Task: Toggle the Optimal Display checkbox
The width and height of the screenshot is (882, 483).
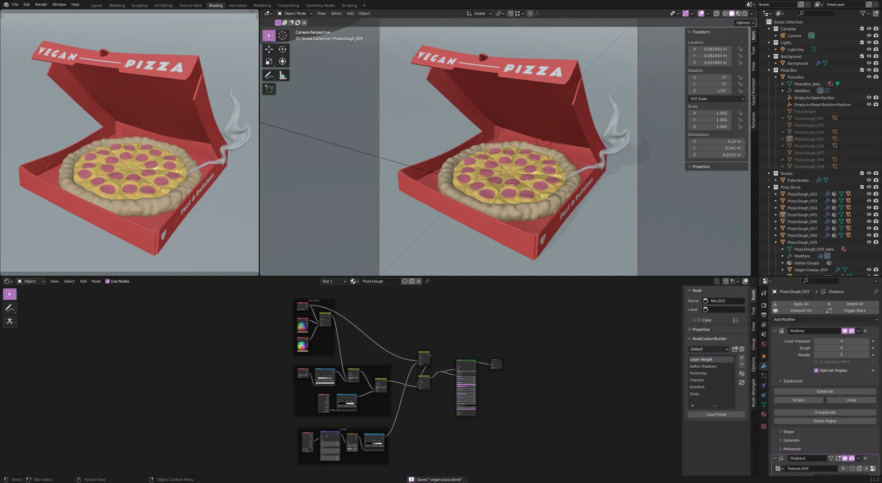Action: coord(816,371)
